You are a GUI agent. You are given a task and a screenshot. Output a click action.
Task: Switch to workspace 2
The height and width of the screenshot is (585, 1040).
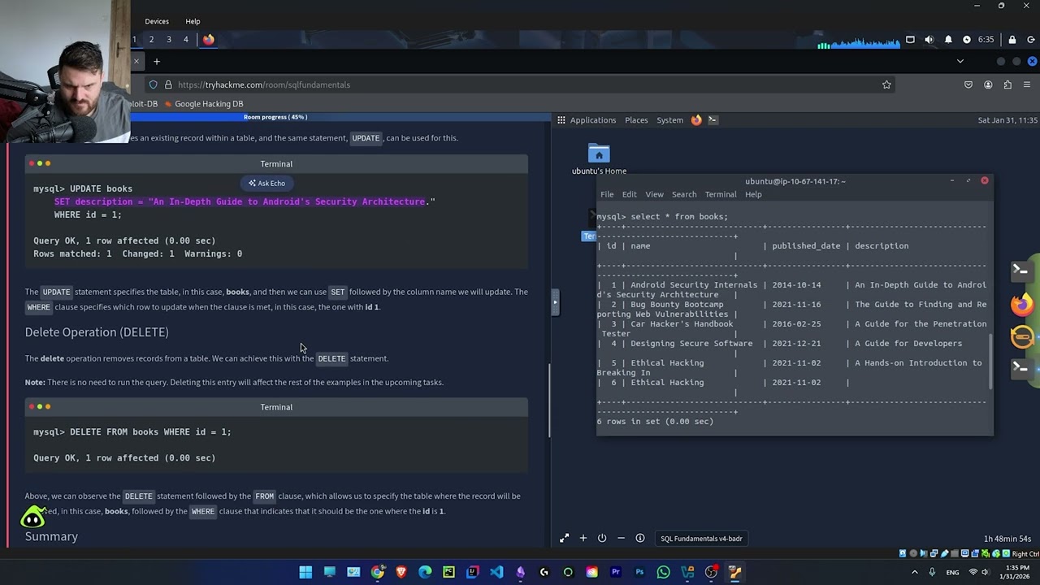click(151, 39)
